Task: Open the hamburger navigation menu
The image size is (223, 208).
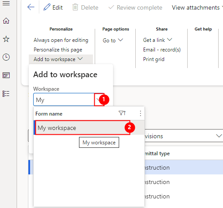Action: point(6,3)
